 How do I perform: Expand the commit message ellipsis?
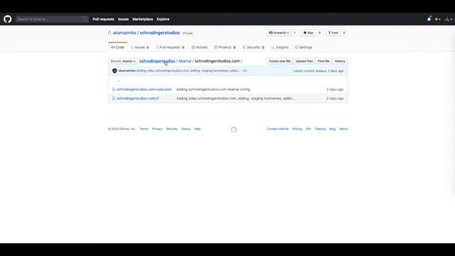245,71
